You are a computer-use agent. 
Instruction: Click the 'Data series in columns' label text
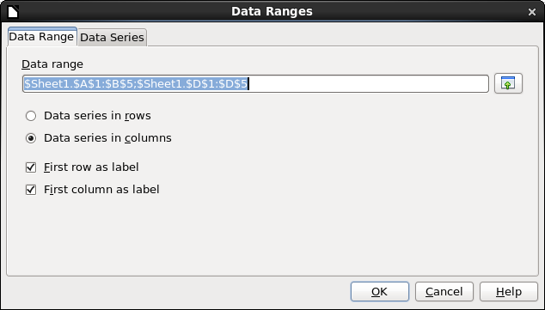107,138
